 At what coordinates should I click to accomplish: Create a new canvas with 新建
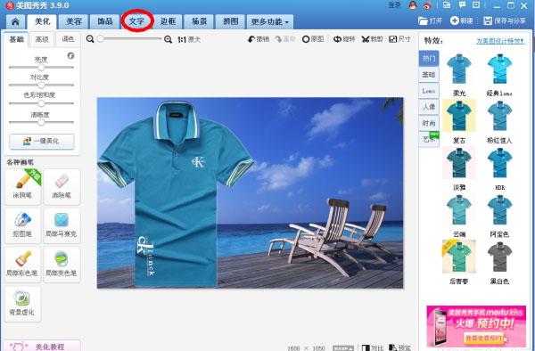coord(461,20)
